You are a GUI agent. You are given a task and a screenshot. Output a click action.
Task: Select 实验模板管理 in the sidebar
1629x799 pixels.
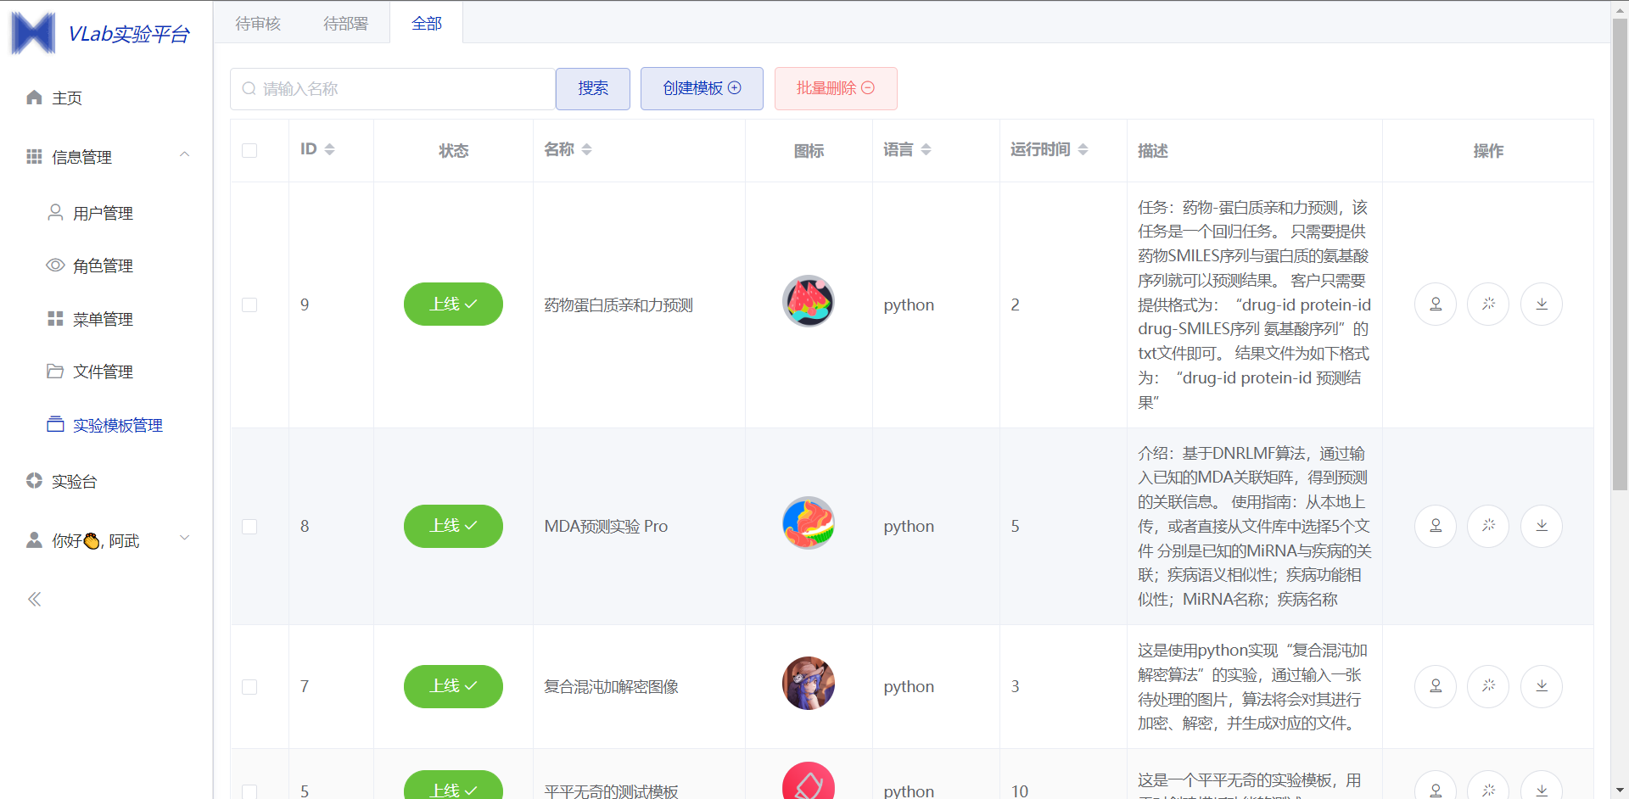pyautogui.click(x=106, y=425)
